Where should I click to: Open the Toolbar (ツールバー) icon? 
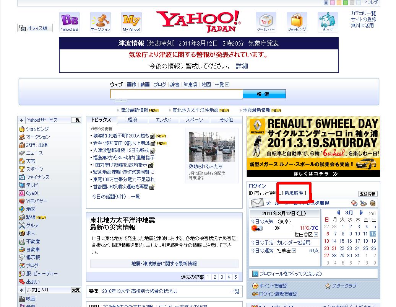[x=266, y=22]
